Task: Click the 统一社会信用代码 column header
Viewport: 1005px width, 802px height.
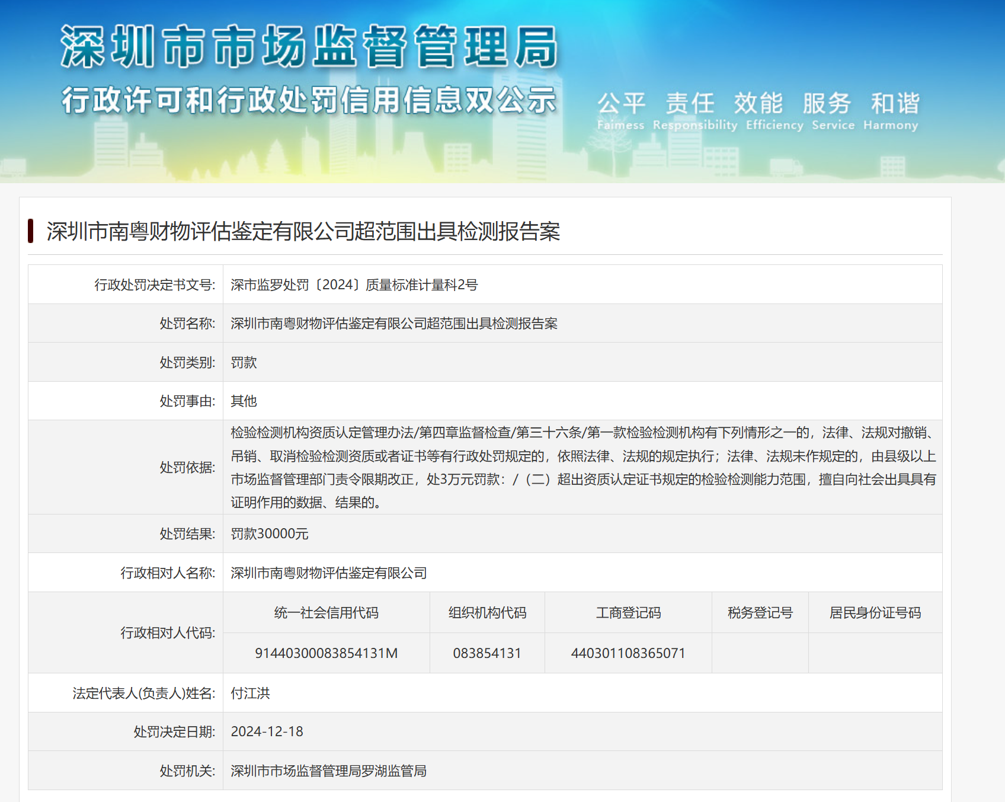Action: pos(326,613)
